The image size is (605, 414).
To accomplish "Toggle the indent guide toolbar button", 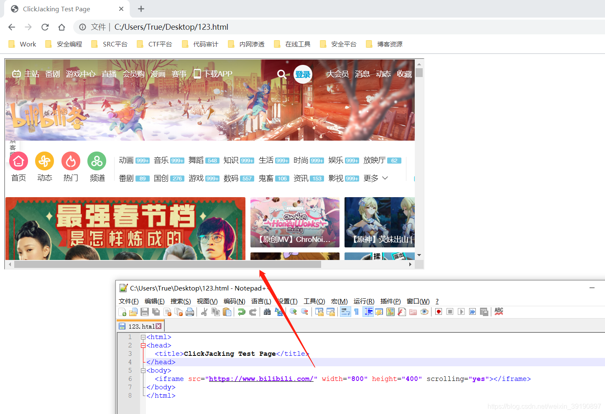I will (368, 312).
